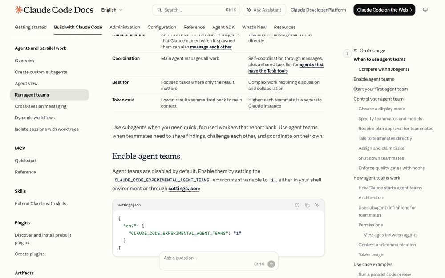This screenshot has width=445, height=278.
Task: Open the English language dropdown
Action: pyautogui.click(x=112, y=10)
